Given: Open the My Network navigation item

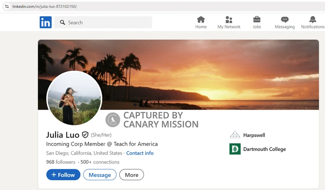Looking at the screenshot, I should pyautogui.click(x=229, y=22).
